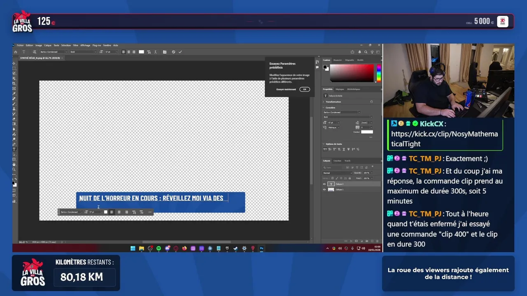Align text right in the options bar

tap(134, 52)
